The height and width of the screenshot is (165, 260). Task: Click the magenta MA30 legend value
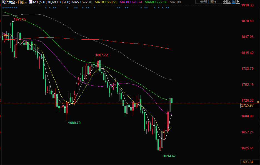tap(131, 2)
